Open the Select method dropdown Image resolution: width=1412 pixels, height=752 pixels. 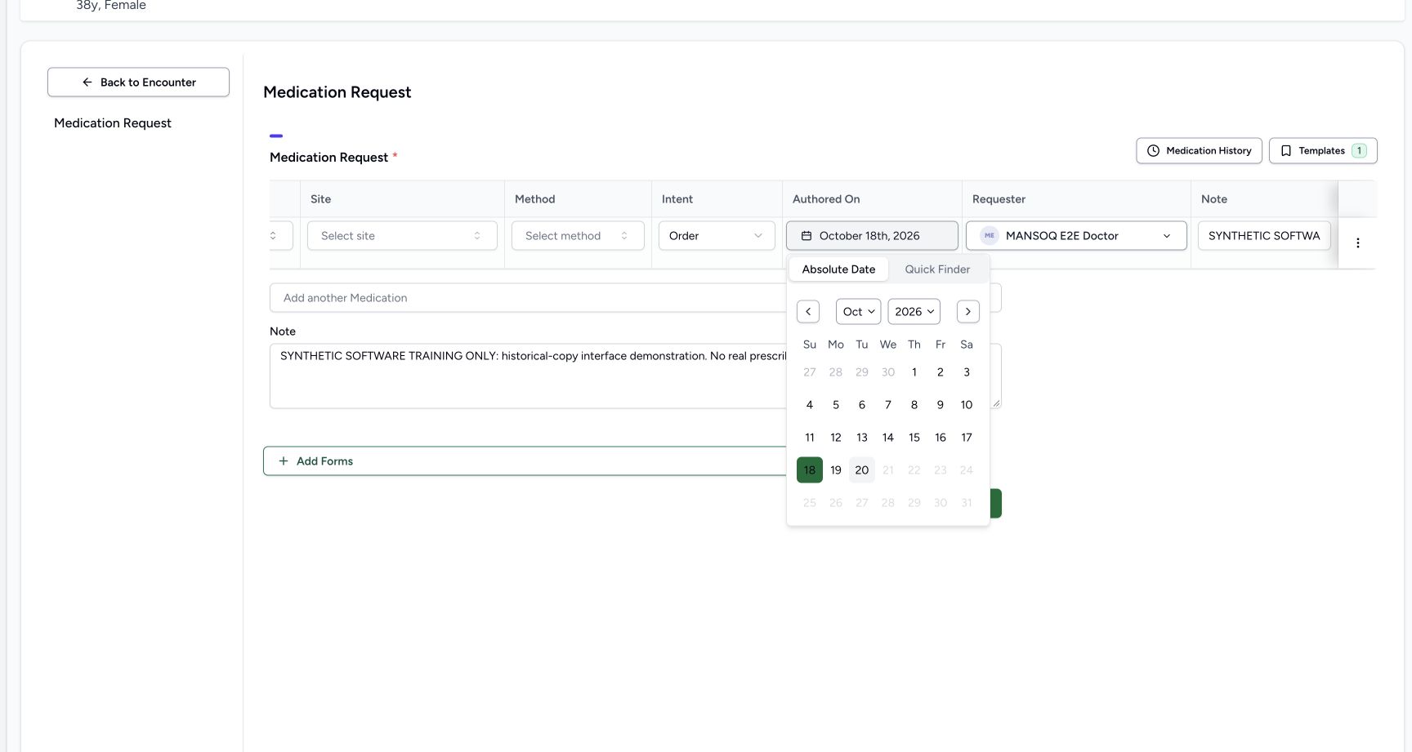point(578,236)
